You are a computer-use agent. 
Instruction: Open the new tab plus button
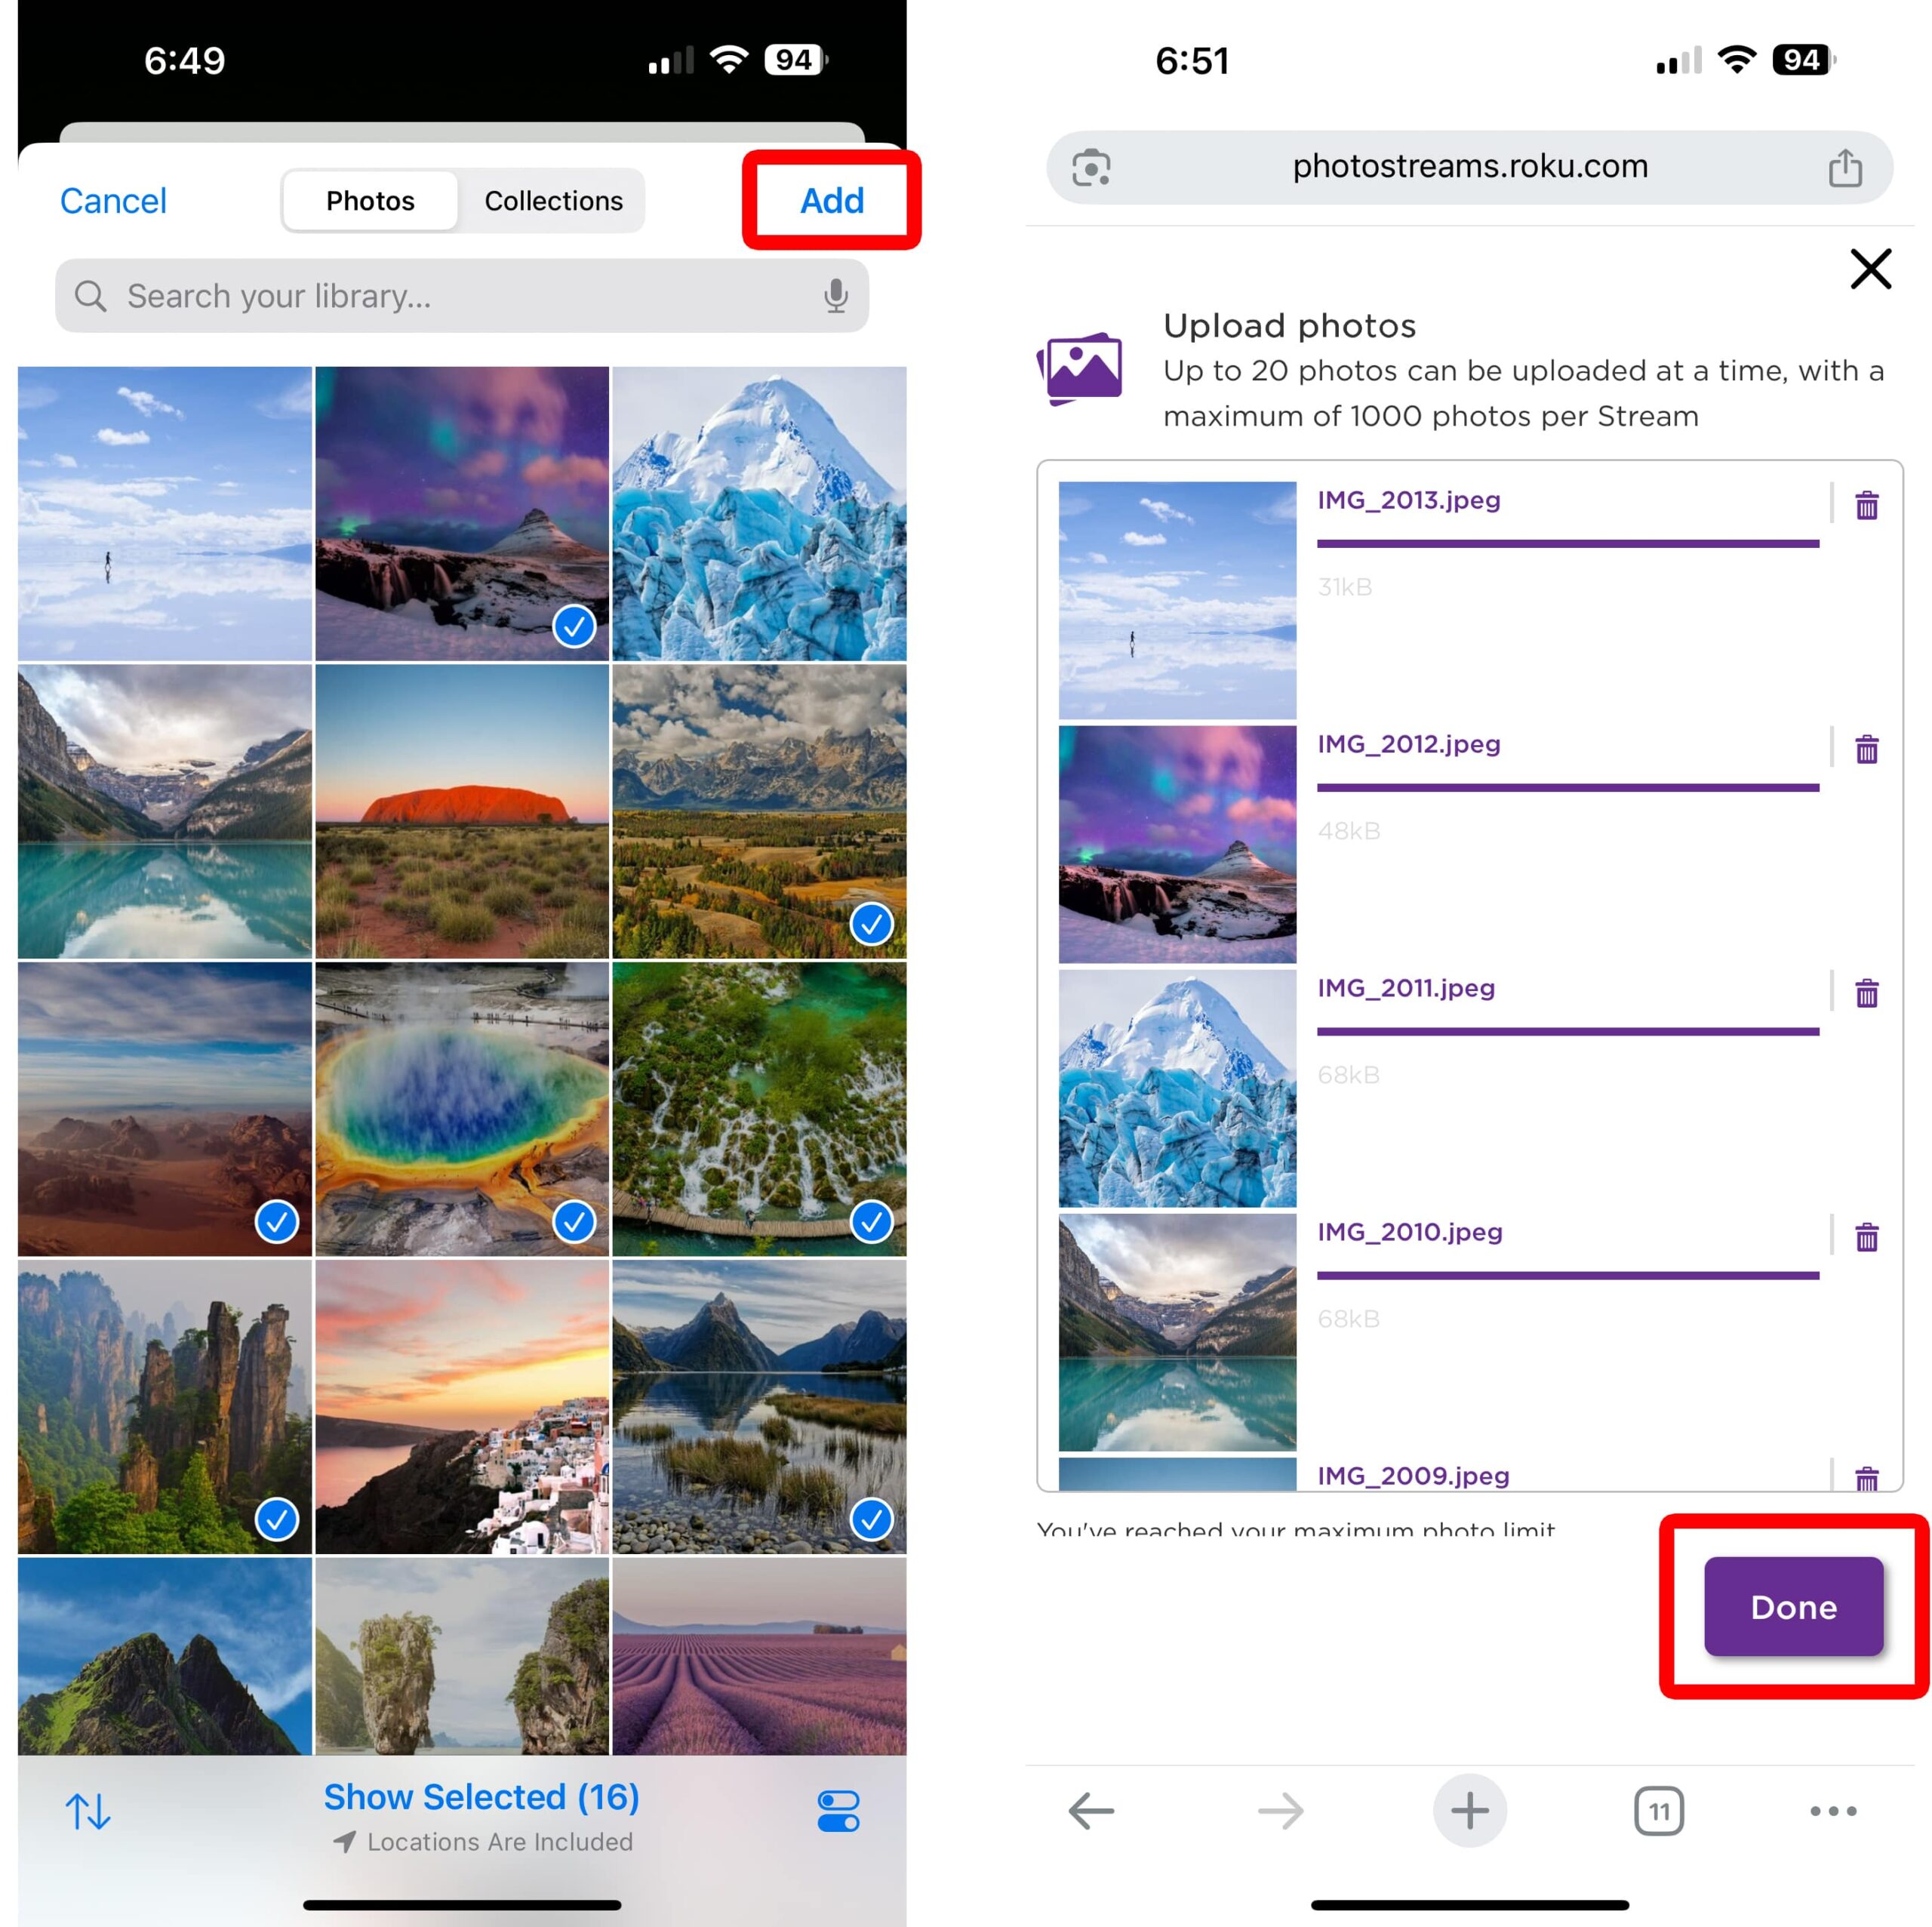click(1469, 1811)
